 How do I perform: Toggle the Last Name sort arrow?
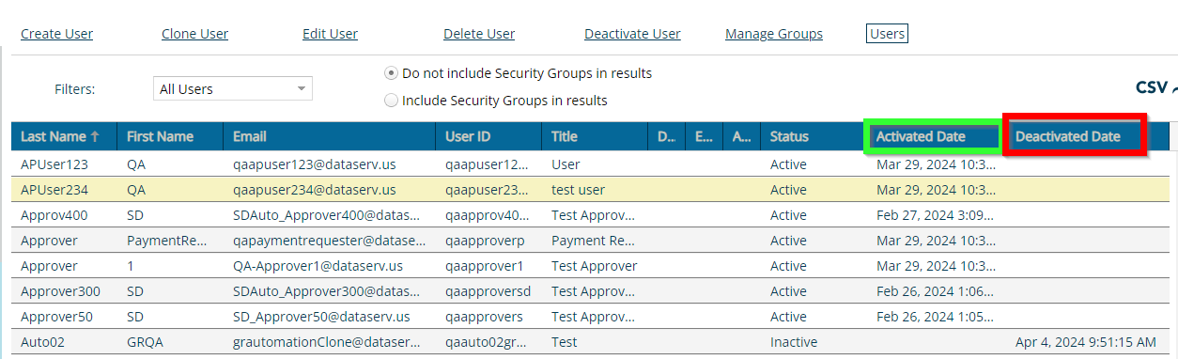[95, 136]
